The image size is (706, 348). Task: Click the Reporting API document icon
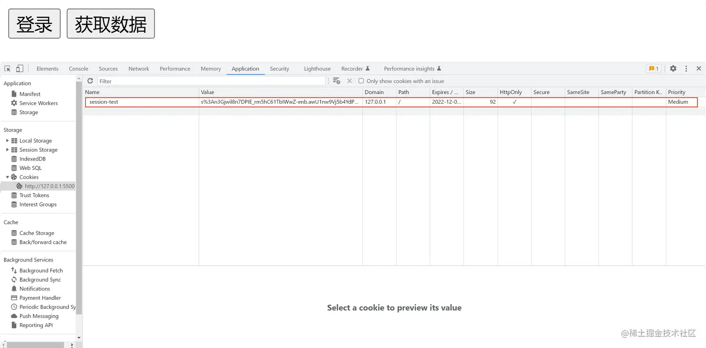(14, 325)
